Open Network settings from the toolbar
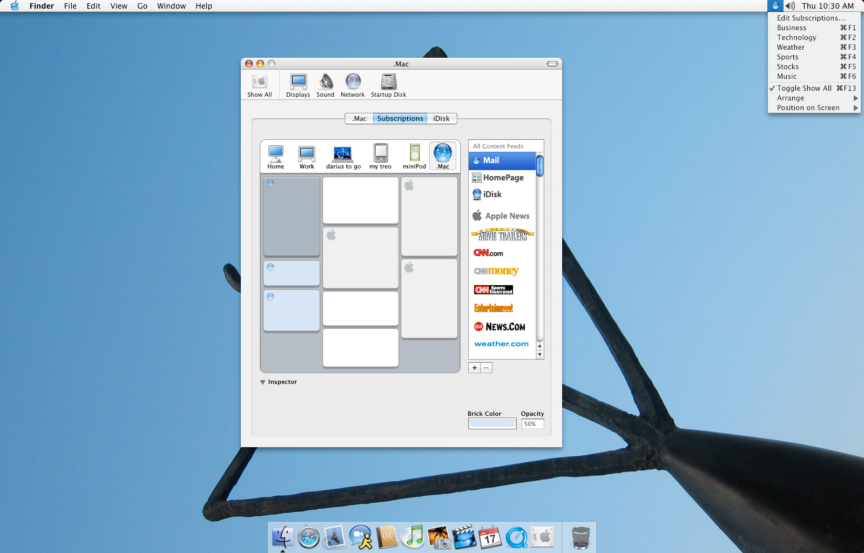Screen dimensions: 864x553 point(353,84)
